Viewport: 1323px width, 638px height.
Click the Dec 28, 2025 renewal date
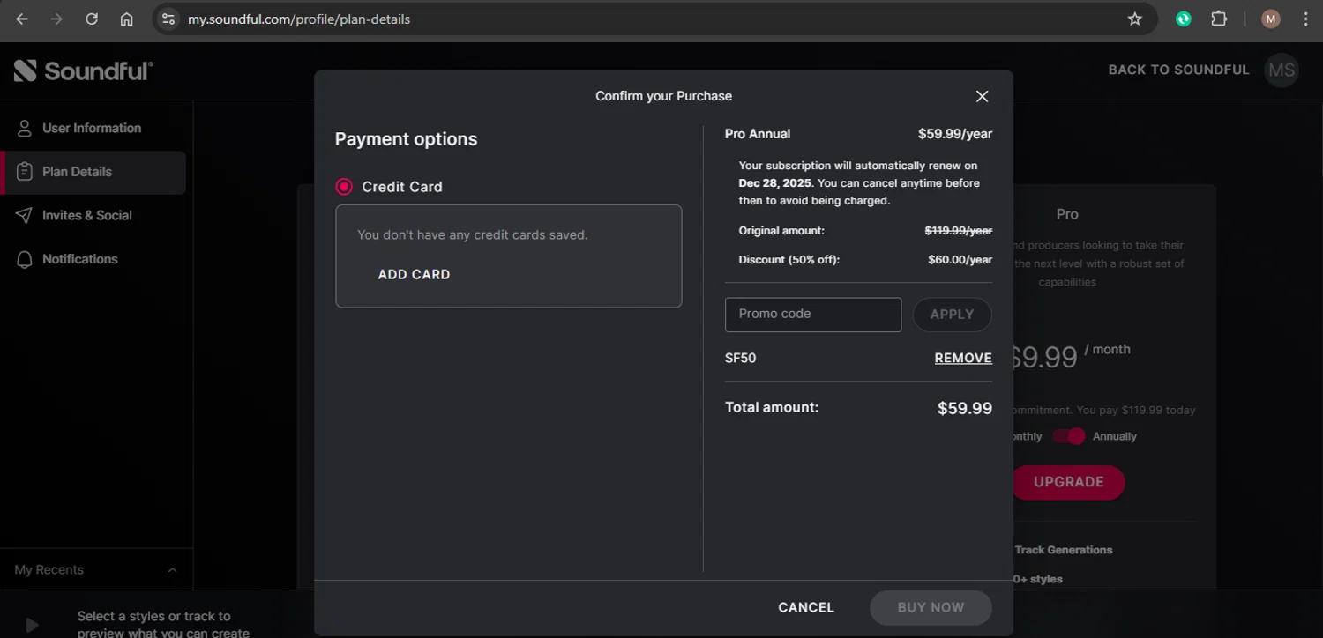[x=774, y=183]
